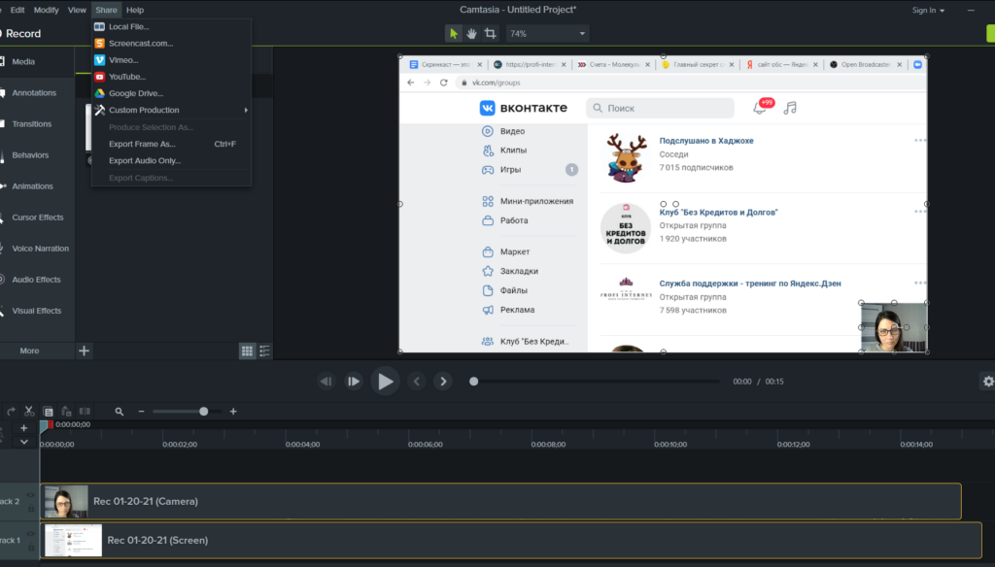Zoom out timeline with minus icon
The image size is (995, 567).
pos(141,412)
